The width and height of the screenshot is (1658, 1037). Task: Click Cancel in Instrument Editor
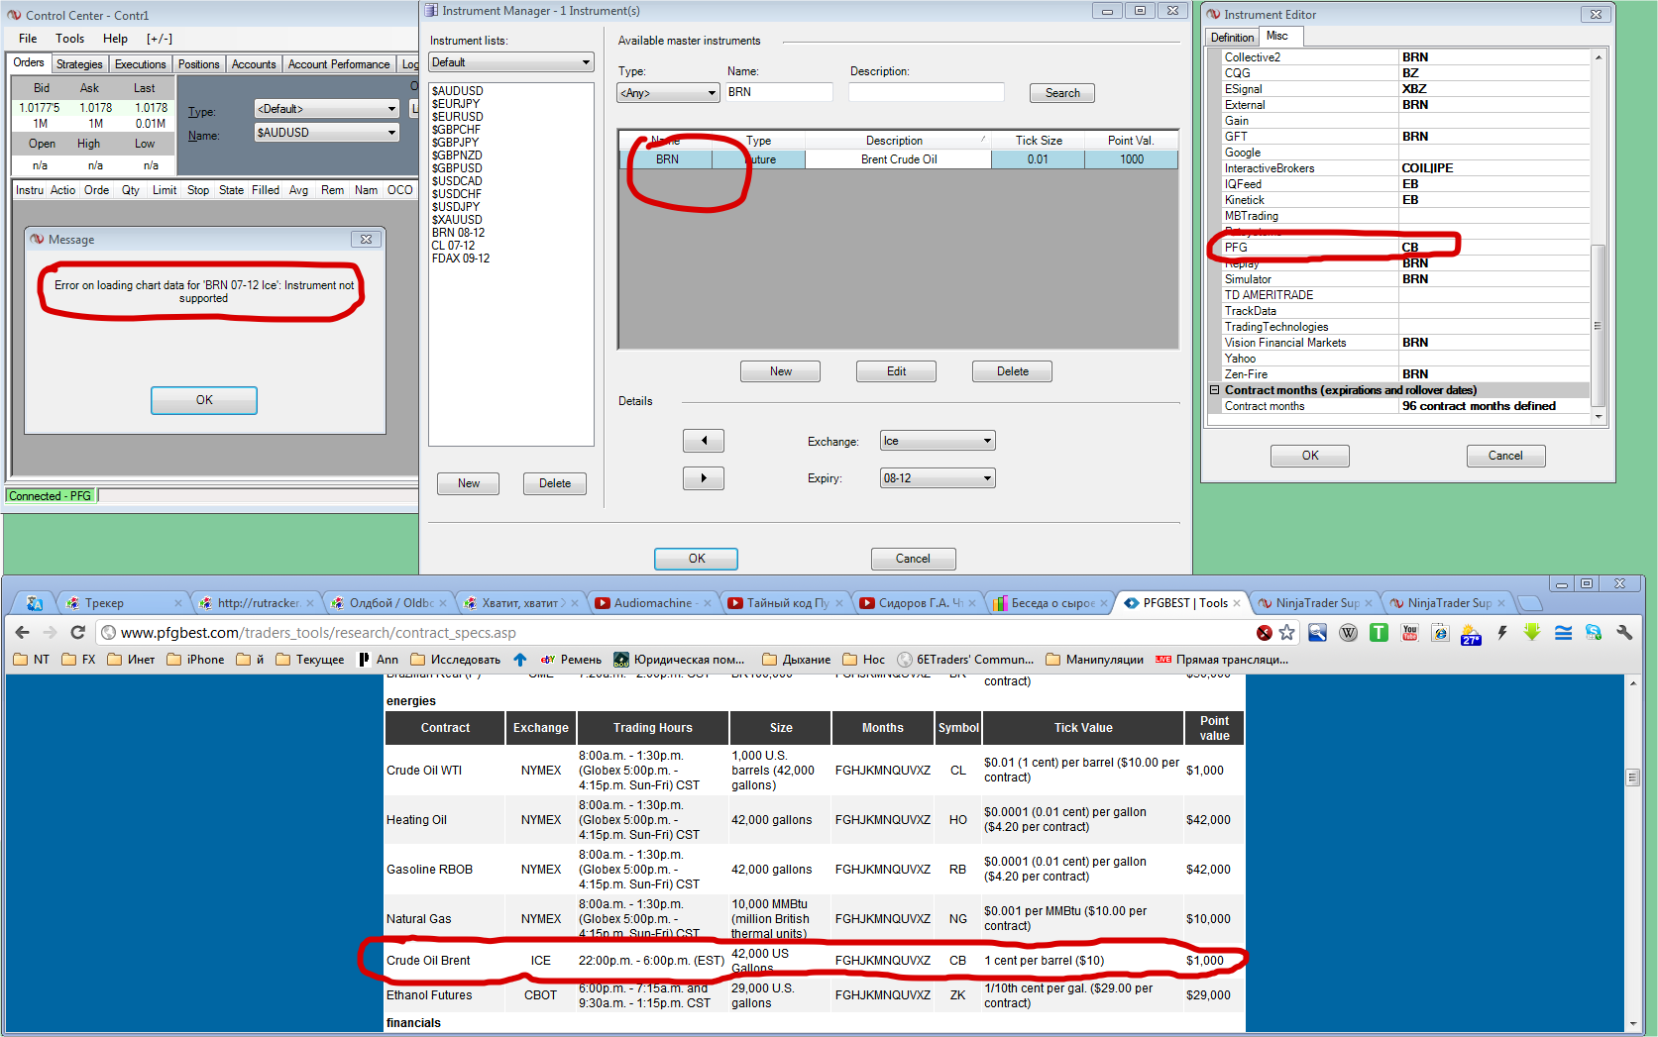point(1505,456)
